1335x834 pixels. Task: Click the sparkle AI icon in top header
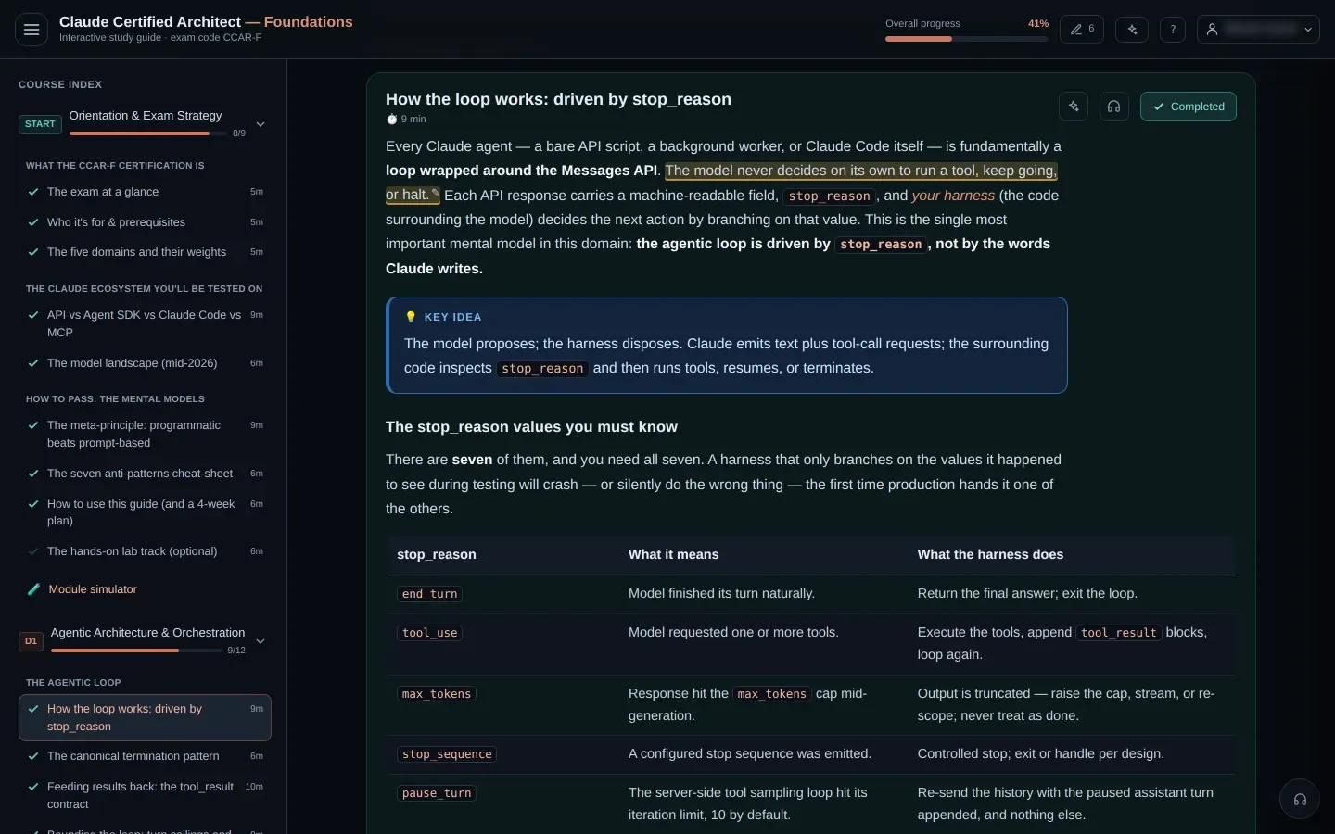[1132, 30]
